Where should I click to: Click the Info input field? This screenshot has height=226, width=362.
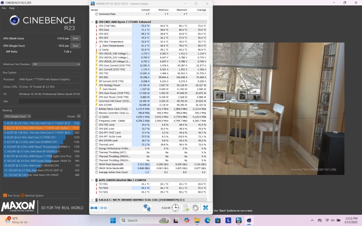pos(50,101)
